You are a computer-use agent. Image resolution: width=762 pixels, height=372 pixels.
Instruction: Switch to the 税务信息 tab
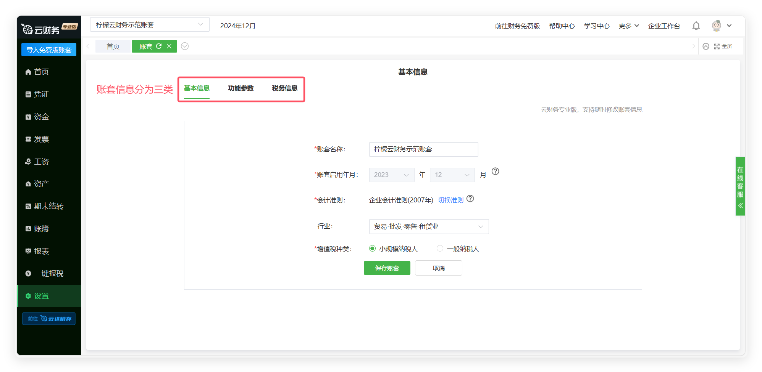pos(284,88)
